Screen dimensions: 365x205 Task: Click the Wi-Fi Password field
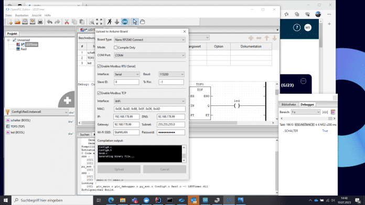coord(171,132)
